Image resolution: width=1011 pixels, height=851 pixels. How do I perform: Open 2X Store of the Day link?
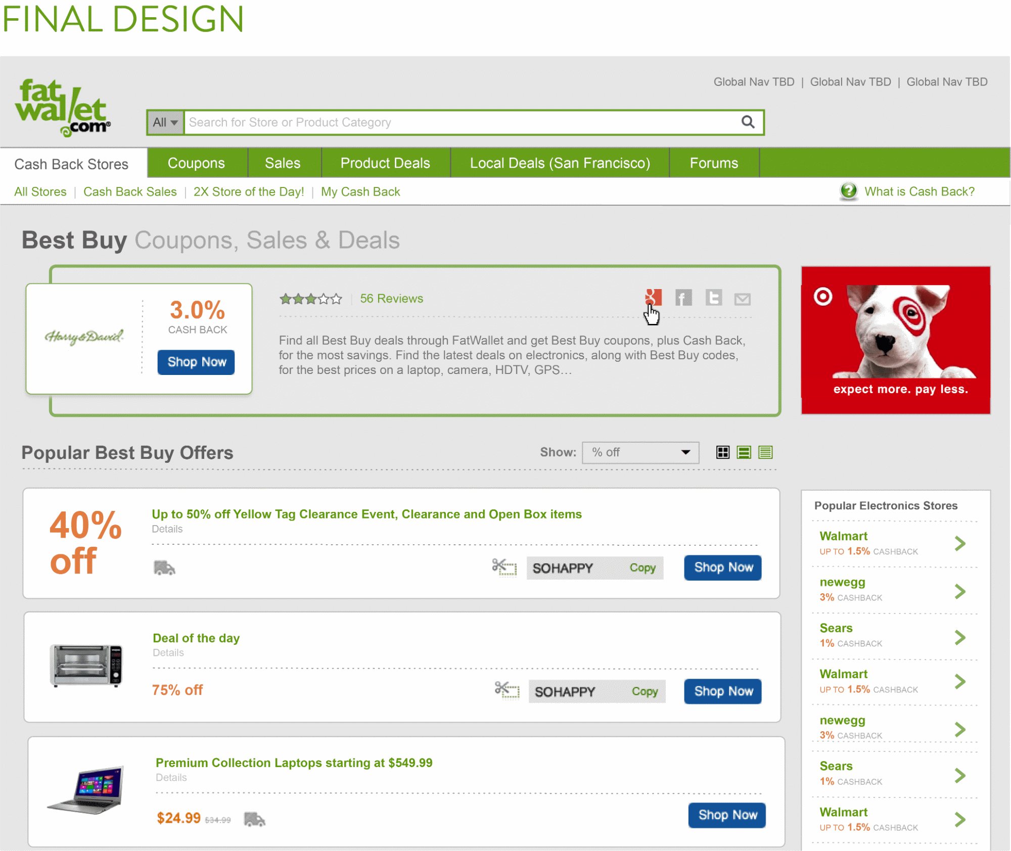click(249, 192)
